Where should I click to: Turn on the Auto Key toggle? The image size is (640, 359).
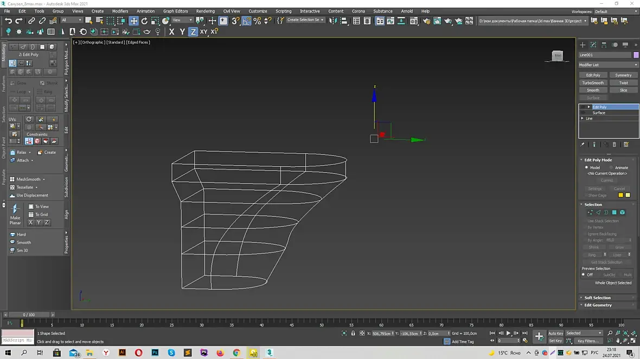click(555, 333)
